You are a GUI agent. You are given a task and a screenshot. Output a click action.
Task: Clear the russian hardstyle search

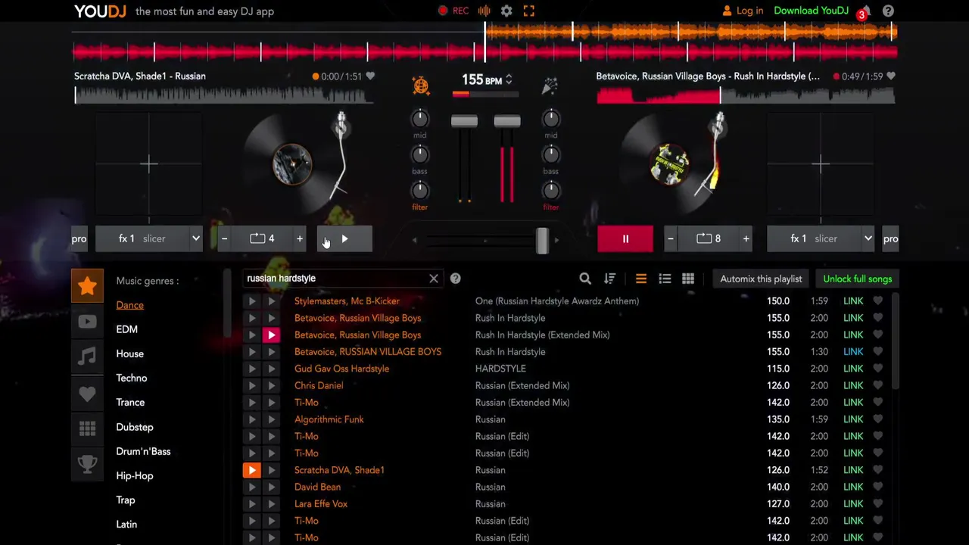(434, 279)
